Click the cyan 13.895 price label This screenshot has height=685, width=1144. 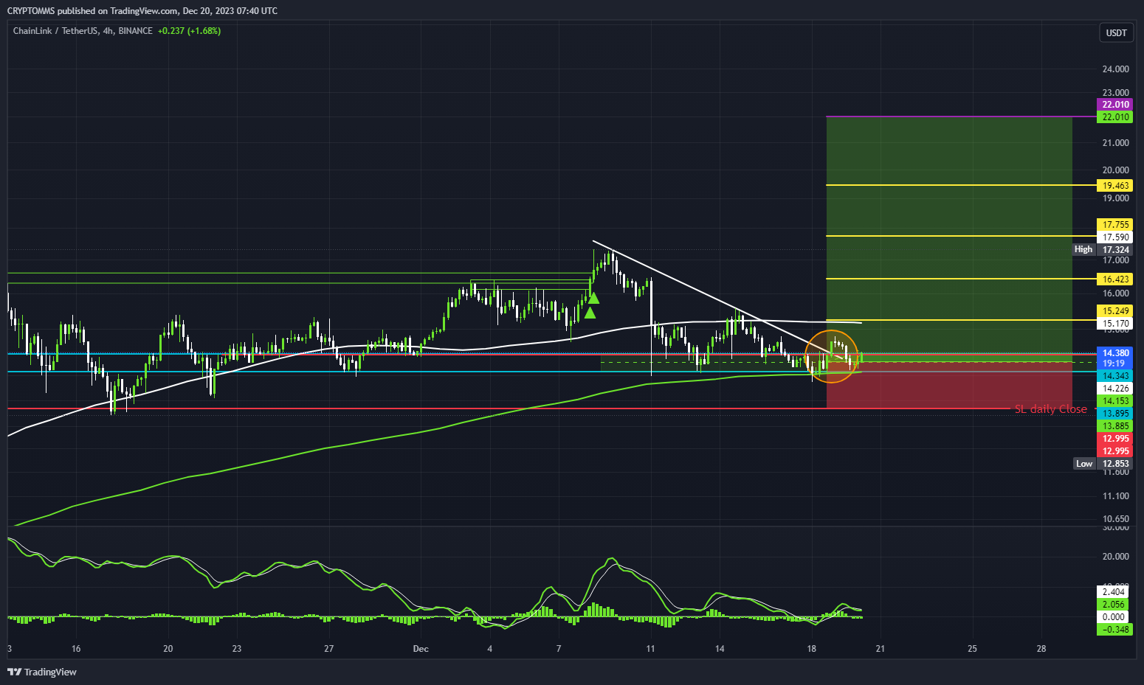pyautogui.click(x=1115, y=414)
